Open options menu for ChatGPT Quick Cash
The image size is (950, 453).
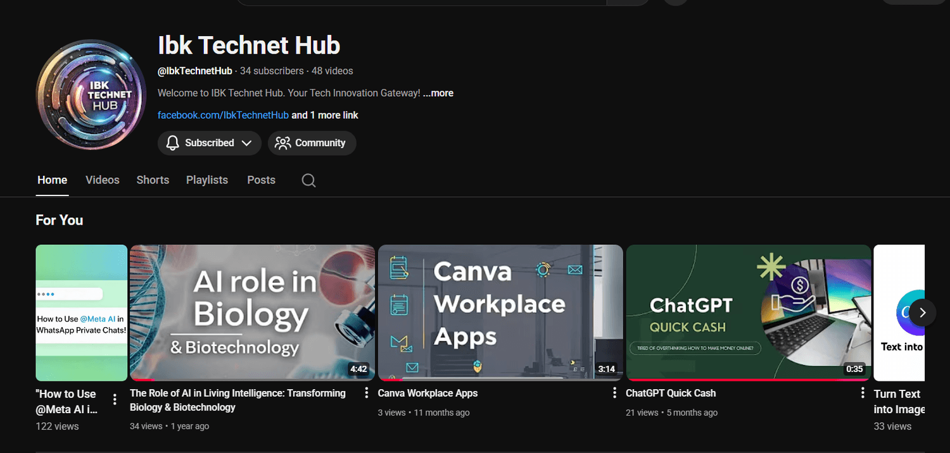point(863,392)
